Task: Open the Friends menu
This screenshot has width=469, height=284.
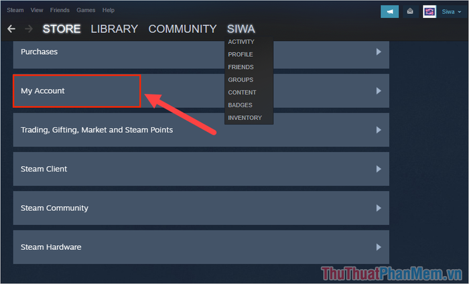Action: coord(60,10)
